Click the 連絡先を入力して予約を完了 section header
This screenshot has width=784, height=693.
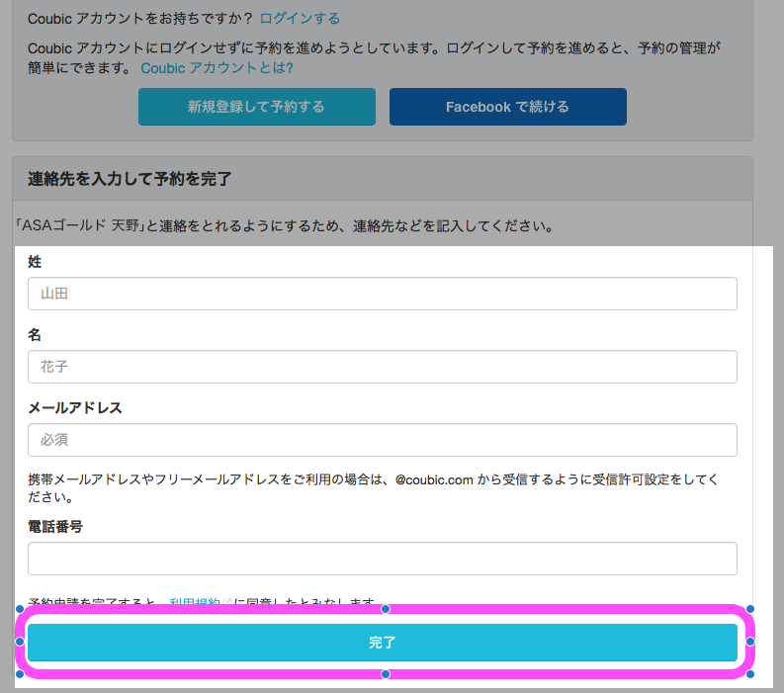click(x=130, y=179)
